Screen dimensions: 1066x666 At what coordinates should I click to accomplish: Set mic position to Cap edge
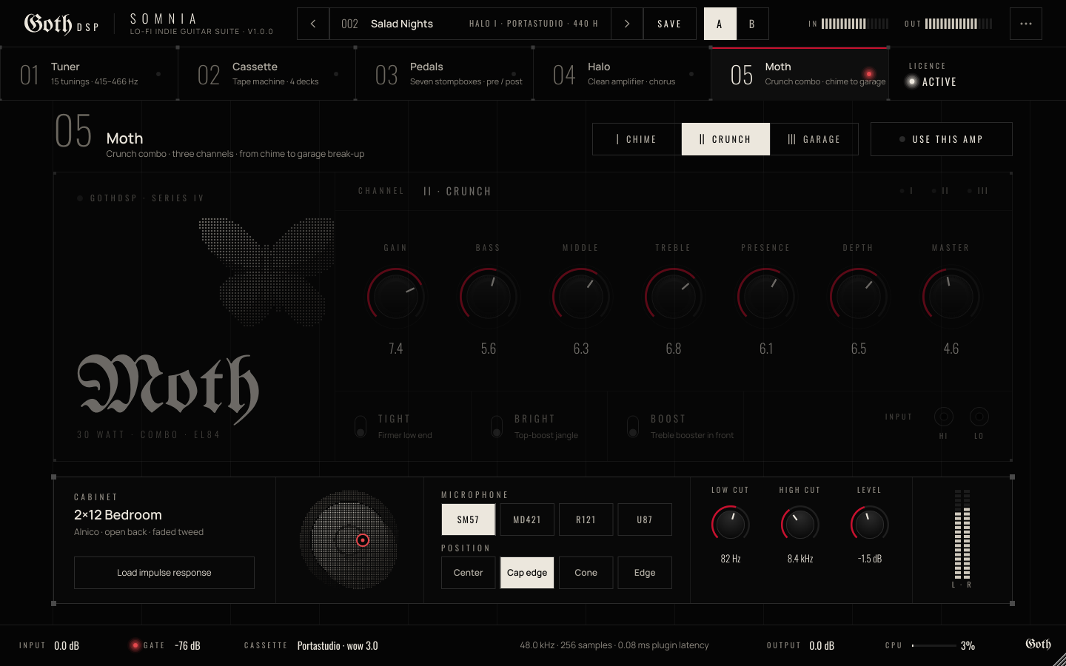[x=527, y=573]
